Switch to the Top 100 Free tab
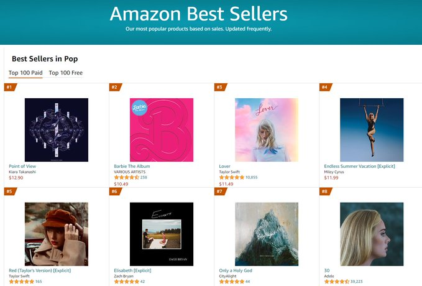422x286 pixels. click(x=66, y=73)
